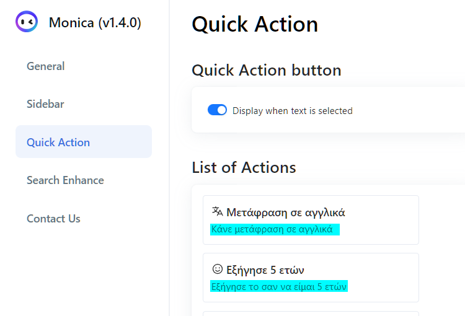
Task: Click the List of Actions heading
Action: [244, 167]
